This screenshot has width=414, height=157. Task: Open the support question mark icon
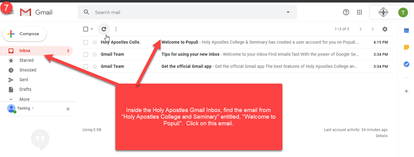[x=346, y=12]
